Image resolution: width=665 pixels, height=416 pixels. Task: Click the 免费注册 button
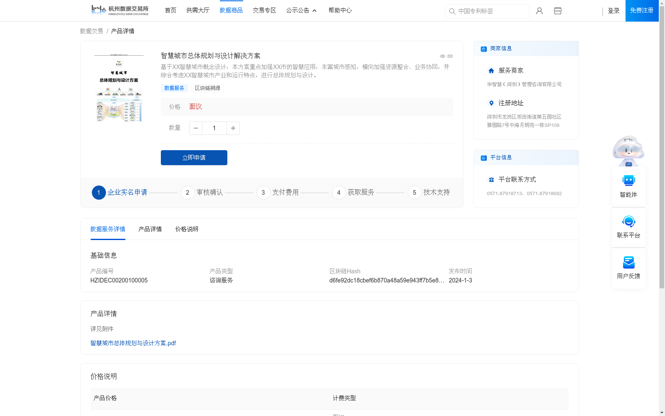coord(642,10)
